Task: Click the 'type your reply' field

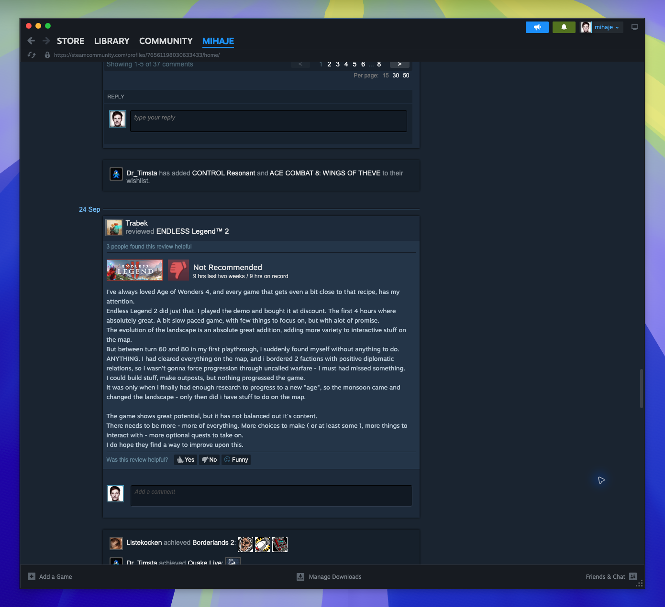Action: [268, 121]
